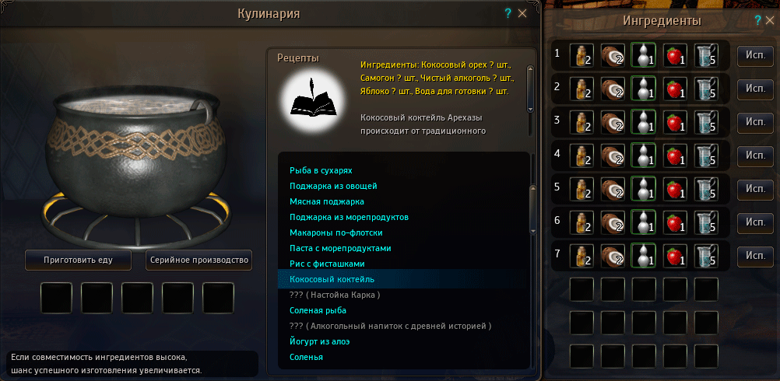The height and width of the screenshot is (381, 780).
Task: Open help for the Ингредиенты panel
Action: (757, 20)
